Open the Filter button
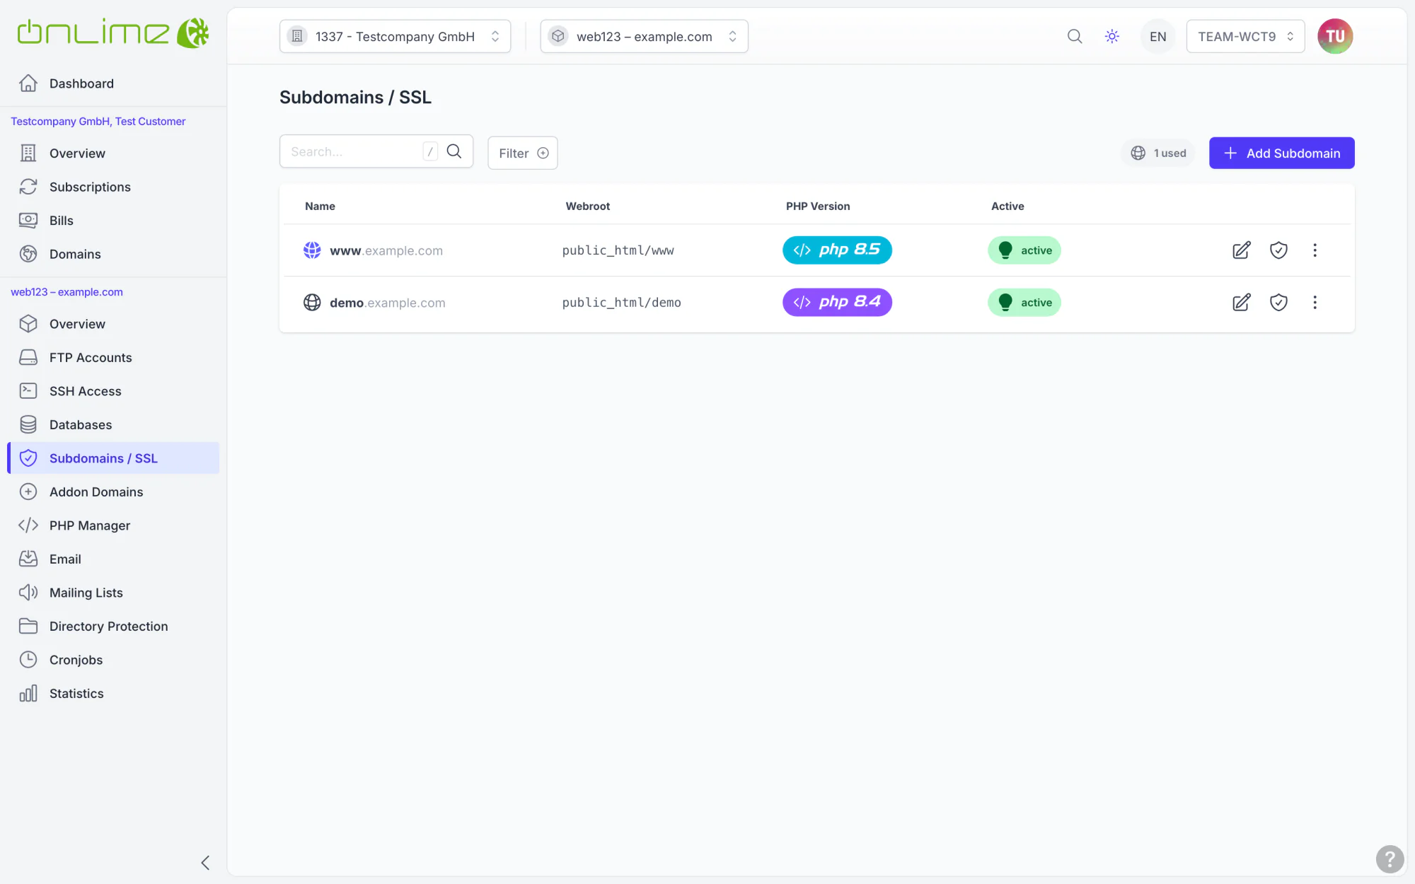This screenshot has width=1415, height=884. click(x=523, y=153)
